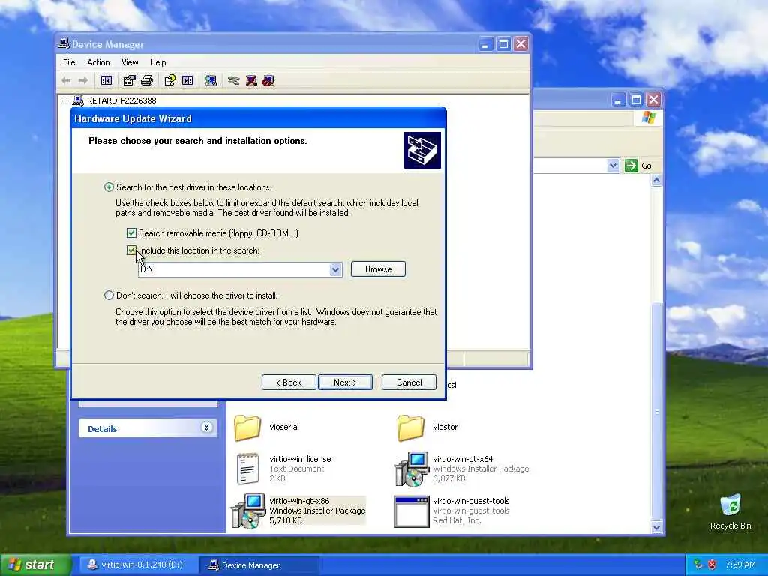Click the Help icon with yellow question mark

tap(170, 80)
